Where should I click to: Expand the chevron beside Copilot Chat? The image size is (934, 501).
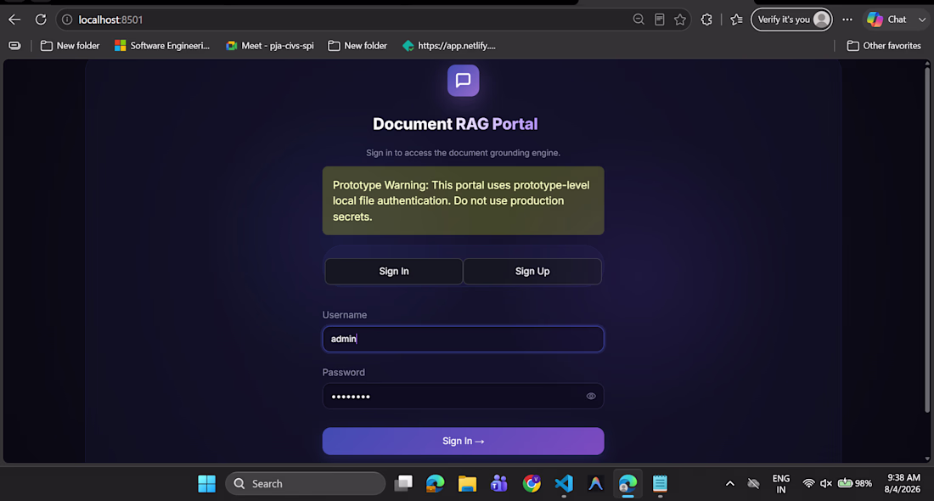click(x=922, y=20)
